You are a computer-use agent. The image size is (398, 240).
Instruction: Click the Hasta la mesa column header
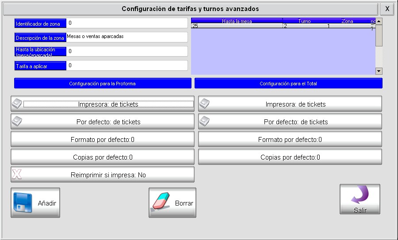pyautogui.click(x=237, y=21)
